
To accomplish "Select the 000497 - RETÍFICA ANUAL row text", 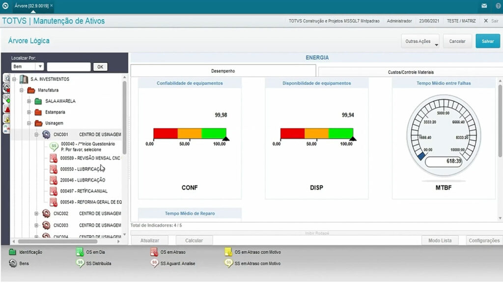I will tap(84, 191).
